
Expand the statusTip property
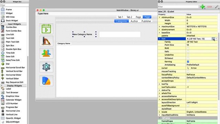[x=159, y=90]
